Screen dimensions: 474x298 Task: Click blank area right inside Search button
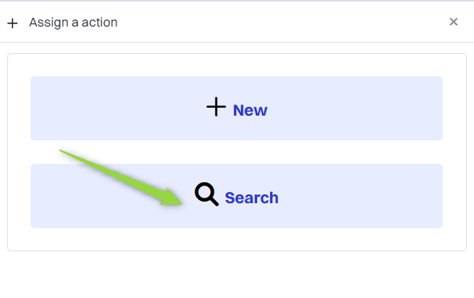pos(360,196)
